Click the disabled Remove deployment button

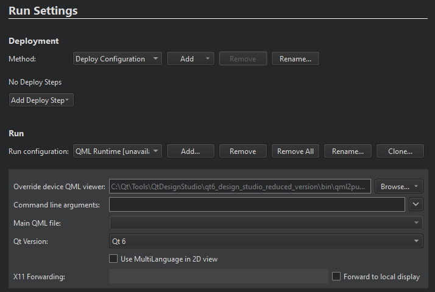pyautogui.click(x=242, y=59)
